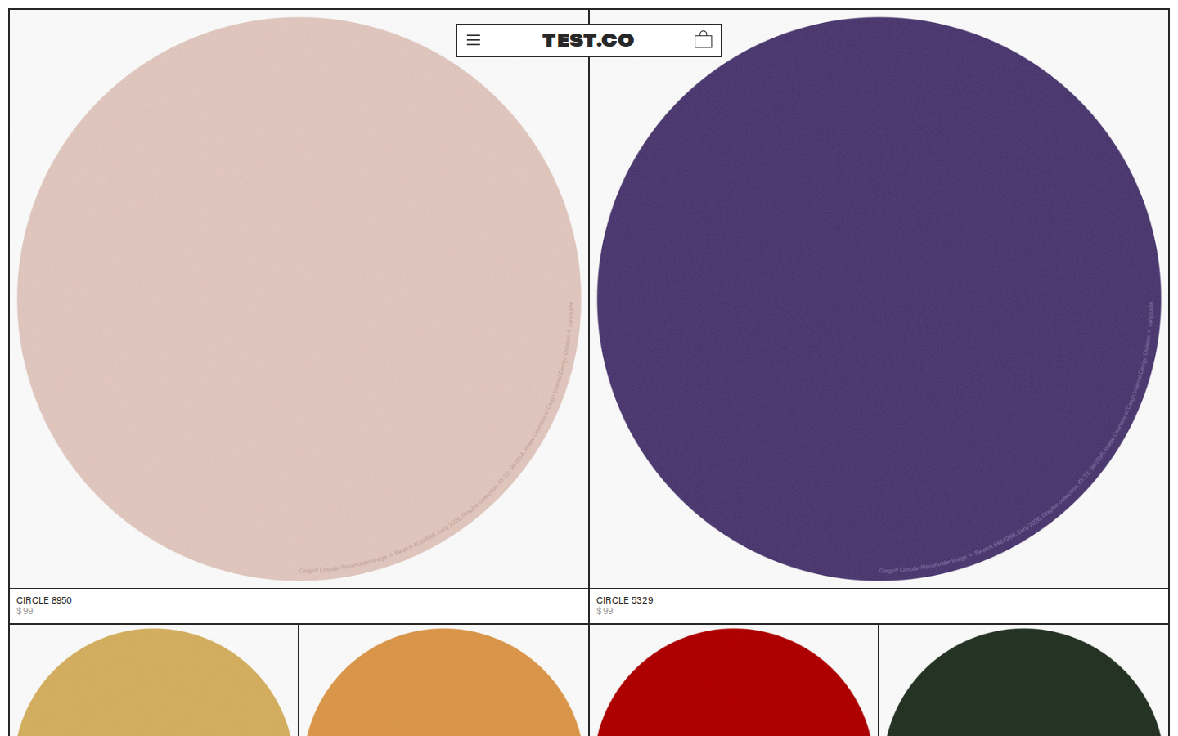The width and height of the screenshot is (1178, 736).
Task: Open the shopping bag cart icon
Action: 704,39
